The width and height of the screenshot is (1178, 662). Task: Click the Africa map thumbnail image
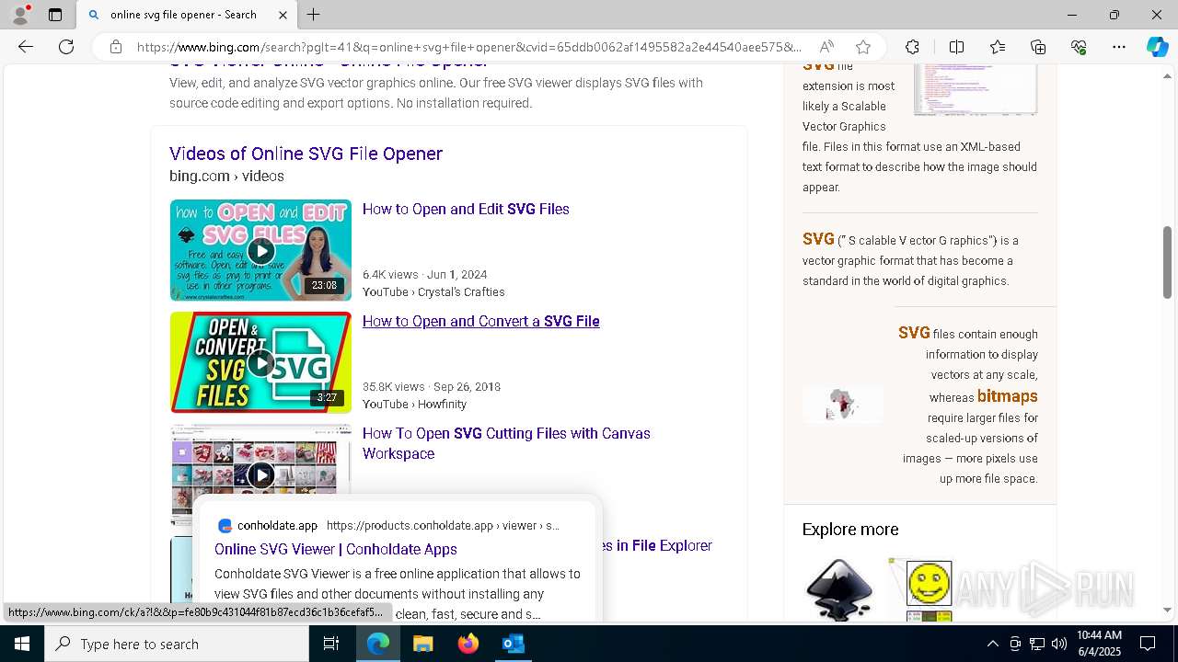pos(842,405)
